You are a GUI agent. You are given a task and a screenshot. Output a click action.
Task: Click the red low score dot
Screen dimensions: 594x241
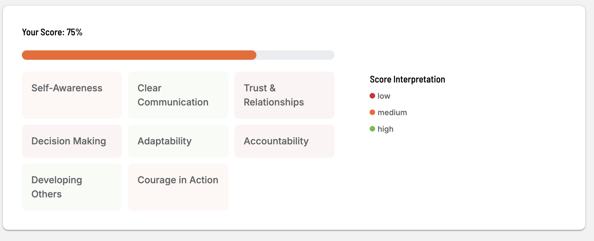point(372,96)
